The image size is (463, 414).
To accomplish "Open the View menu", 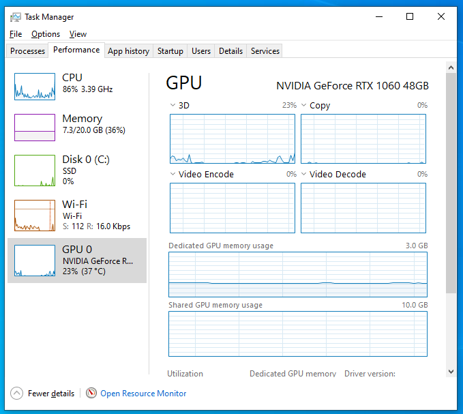I will [78, 34].
